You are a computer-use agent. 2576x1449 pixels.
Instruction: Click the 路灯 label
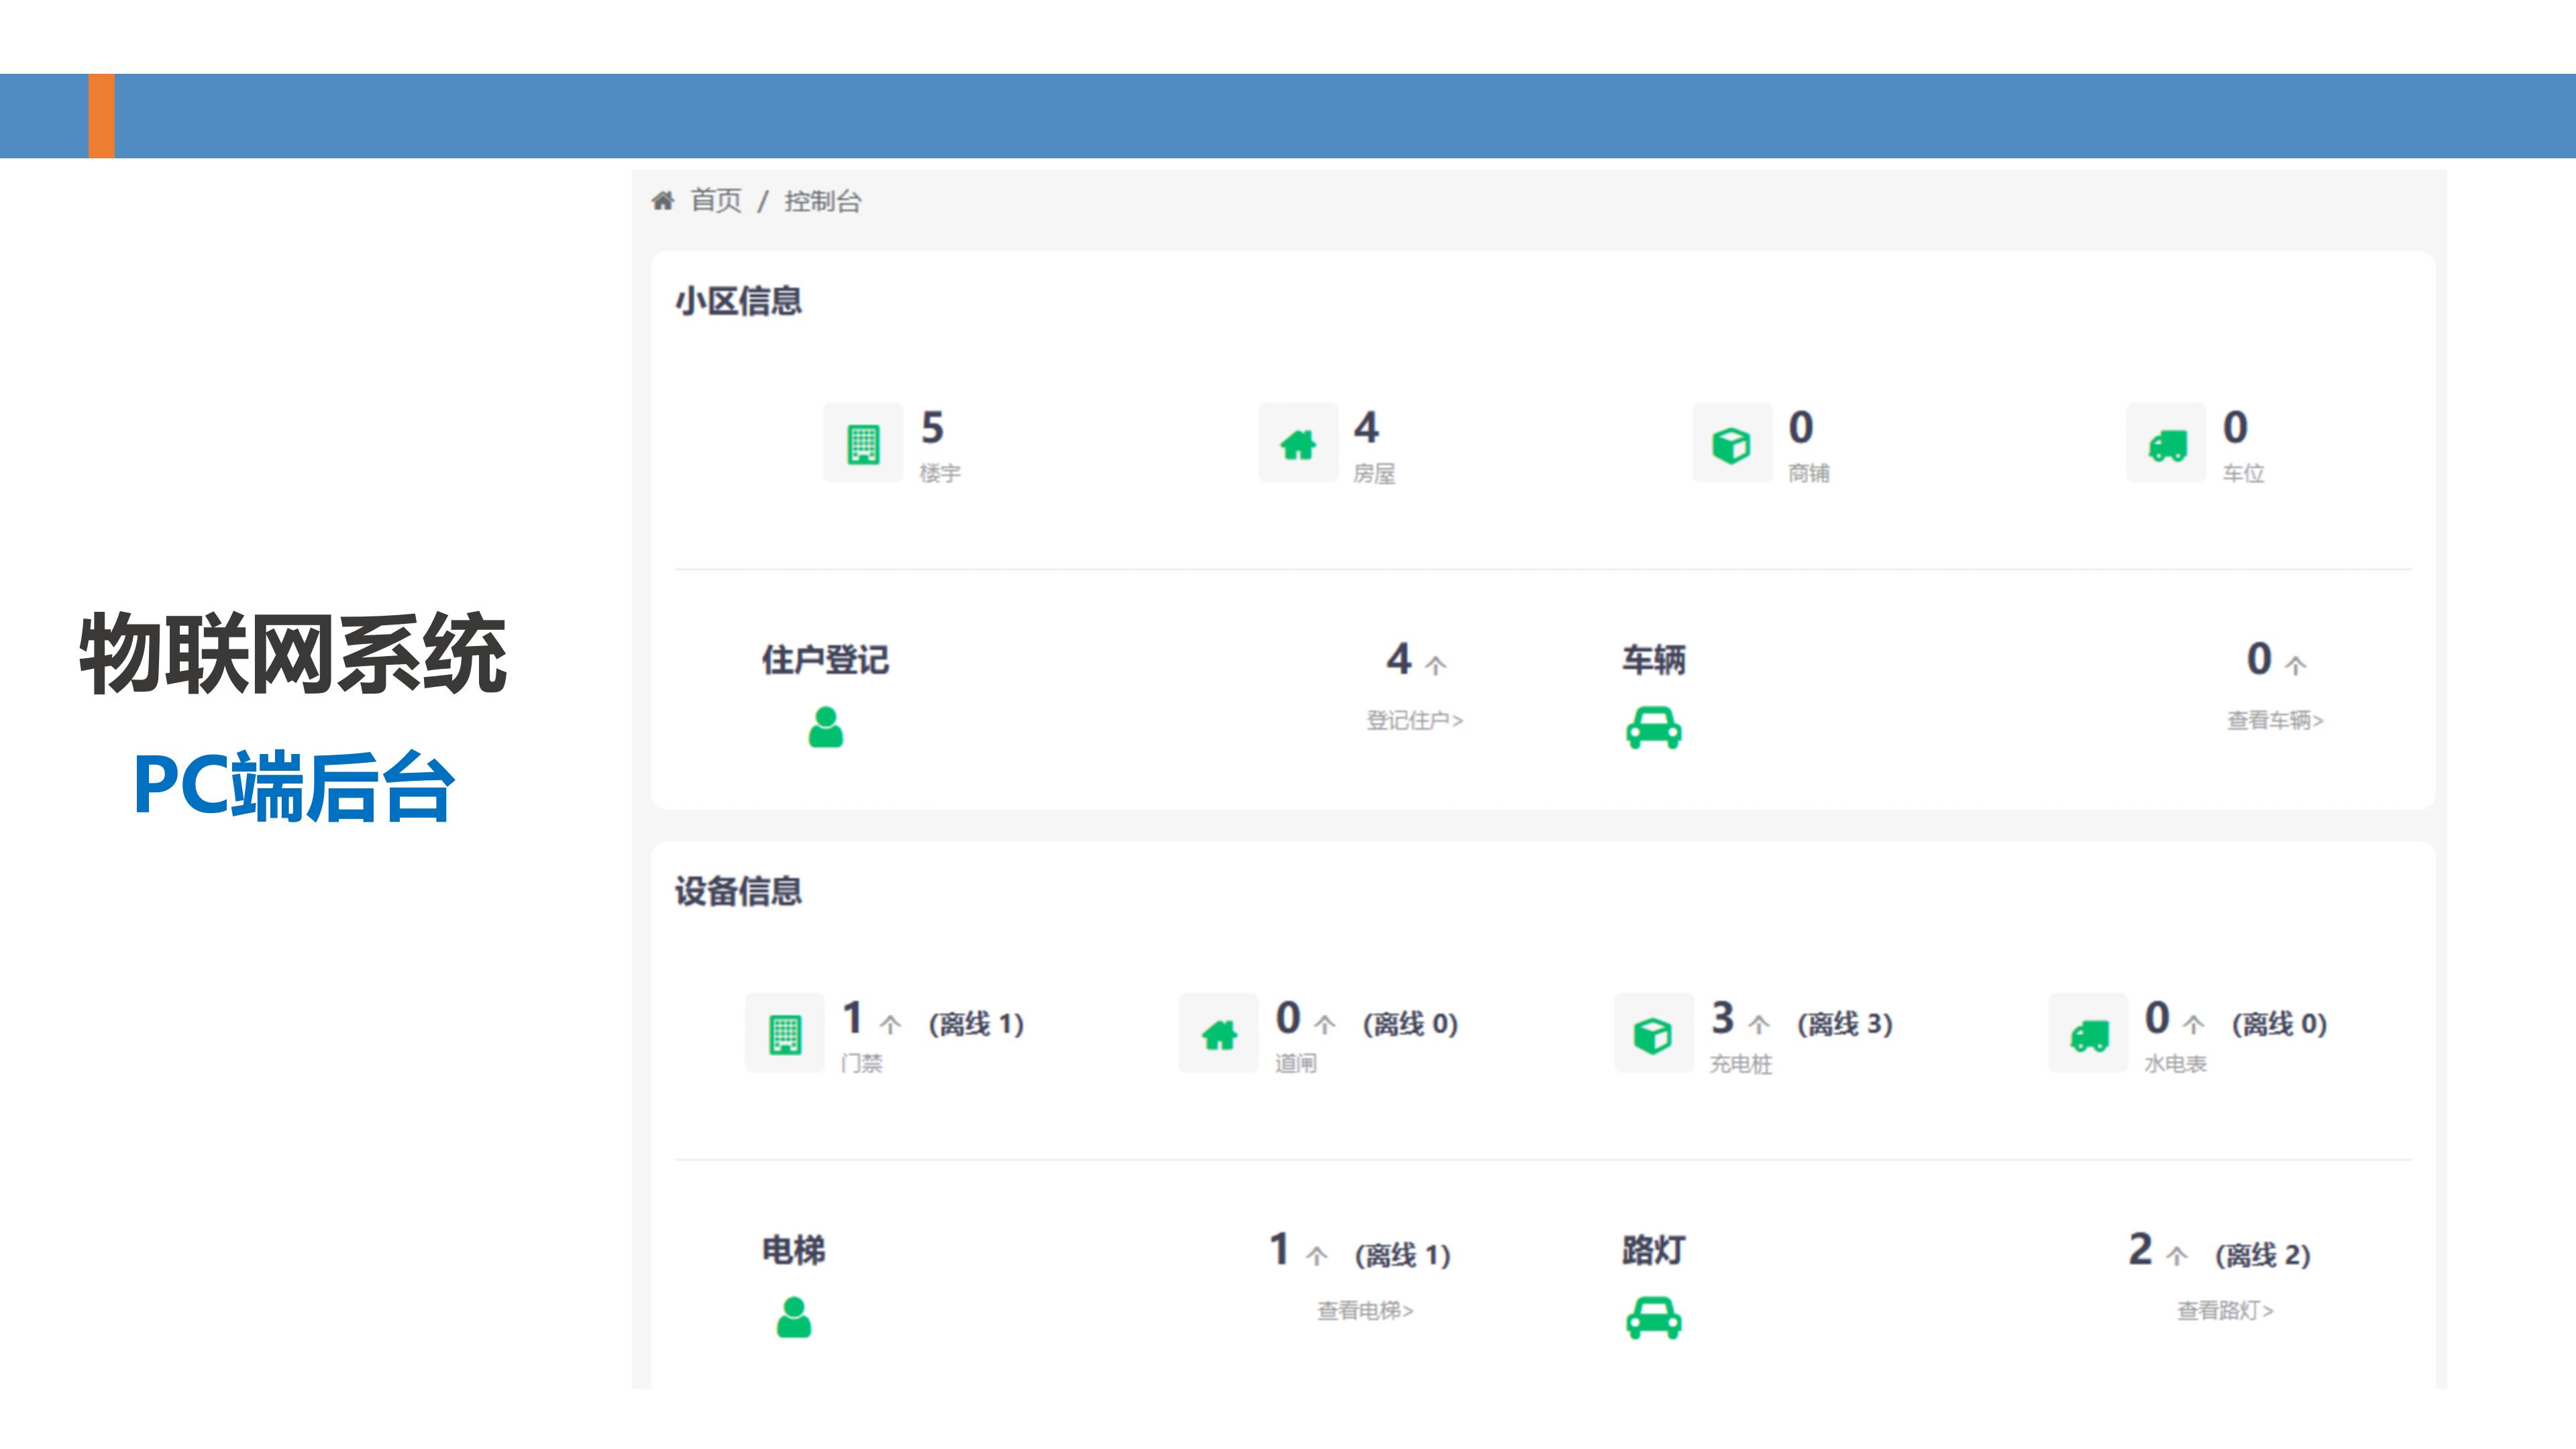1653,1250
